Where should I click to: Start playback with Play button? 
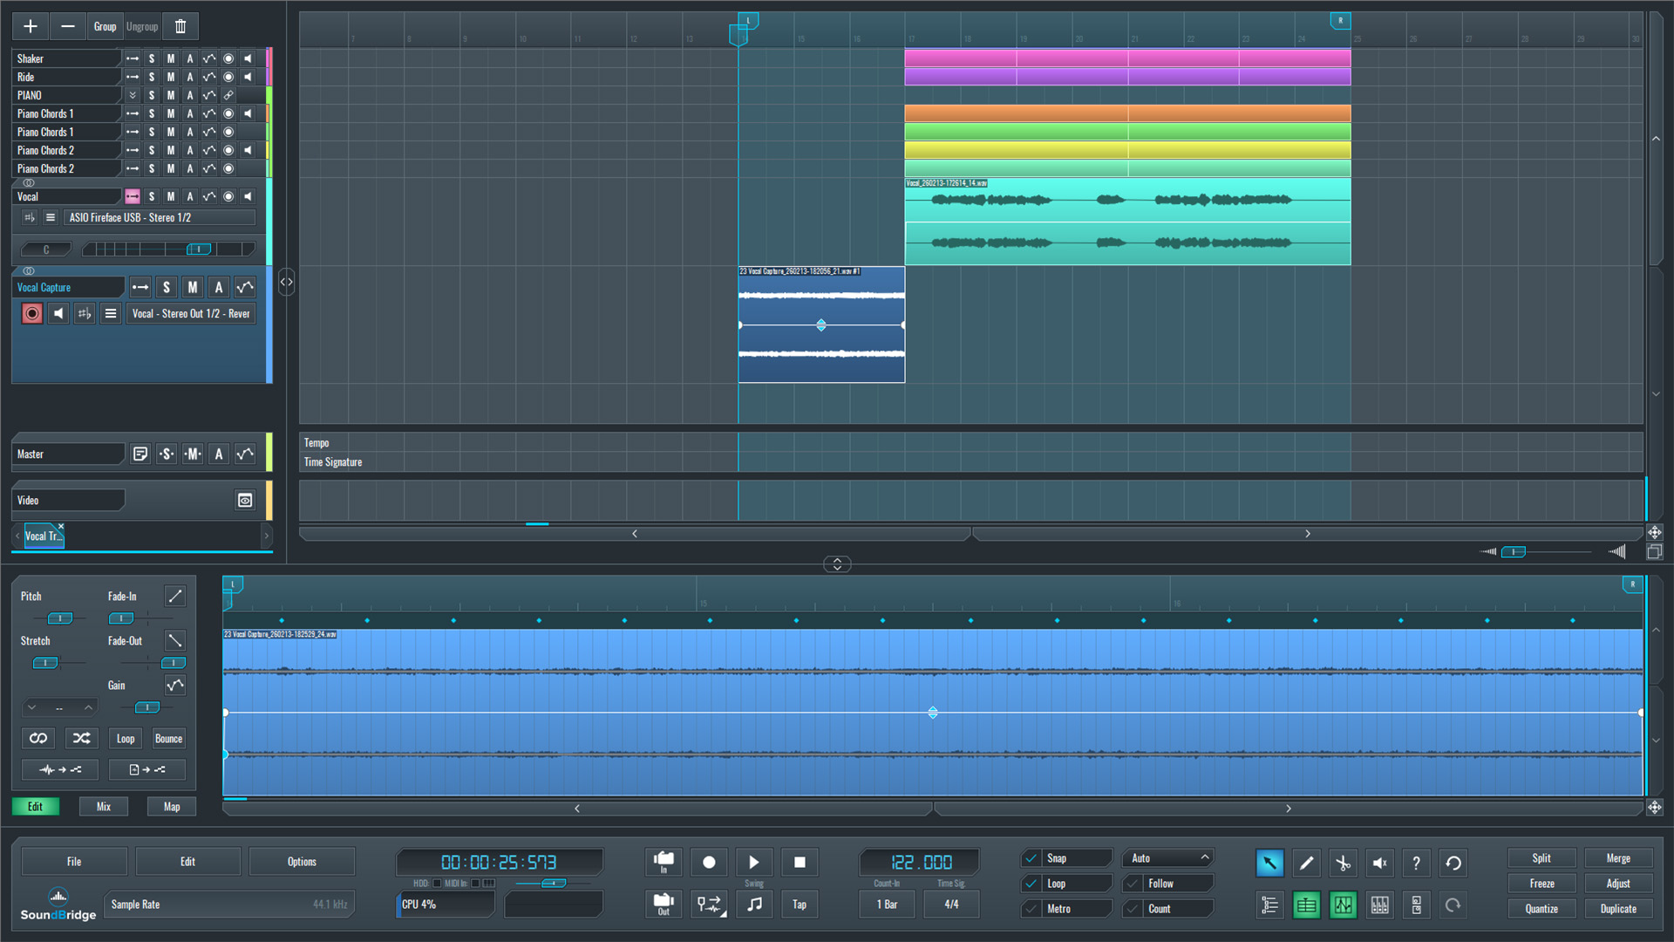(x=754, y=862)
